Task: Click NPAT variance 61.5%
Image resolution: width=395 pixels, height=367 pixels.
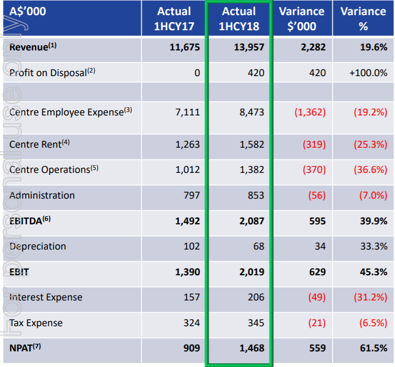Action: [374, 348]
